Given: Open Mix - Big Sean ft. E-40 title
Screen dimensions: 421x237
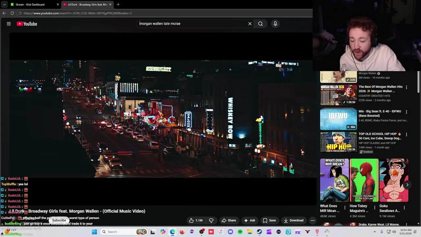Looking at the screenshot, I should [380, 114].
